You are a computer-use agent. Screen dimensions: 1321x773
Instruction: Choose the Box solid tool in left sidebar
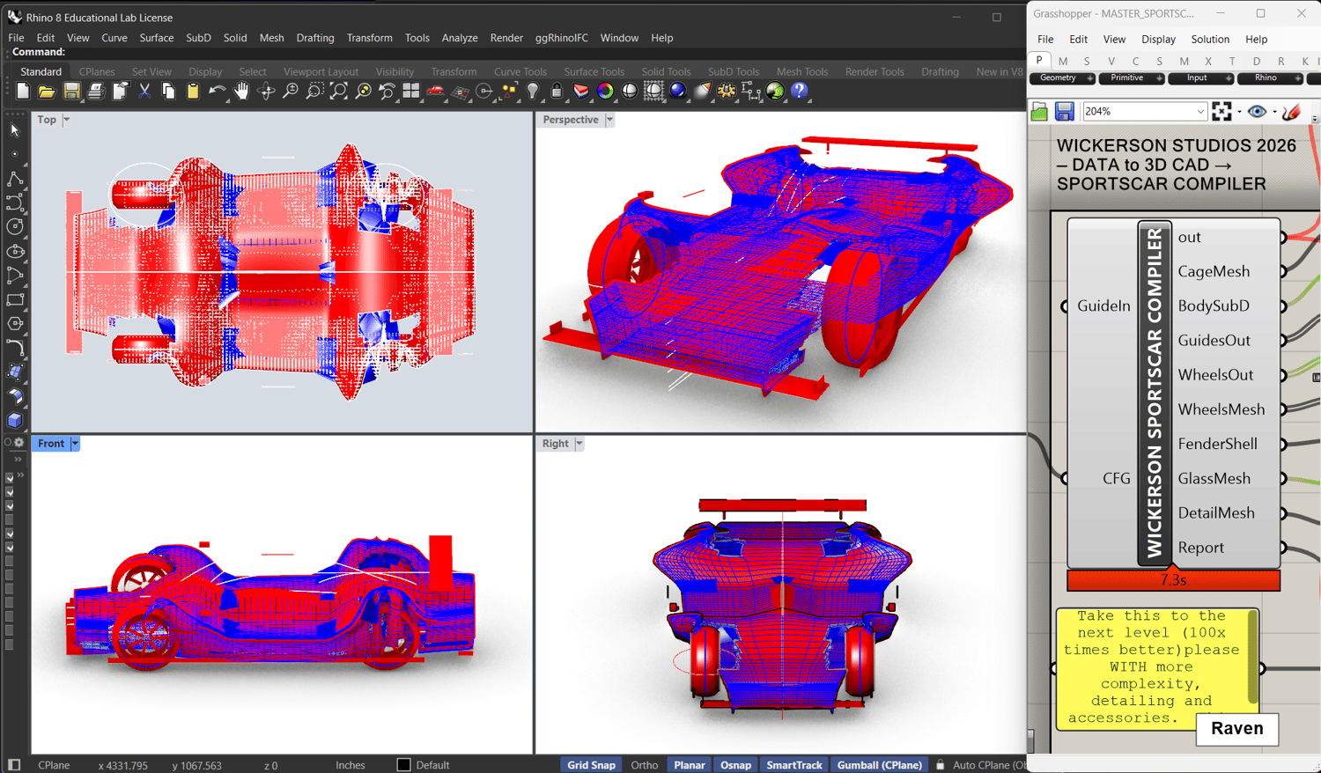click(x=15, y=420)
